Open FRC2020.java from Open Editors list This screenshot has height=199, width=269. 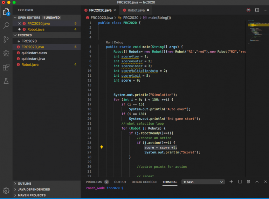(x=47, y=23)
